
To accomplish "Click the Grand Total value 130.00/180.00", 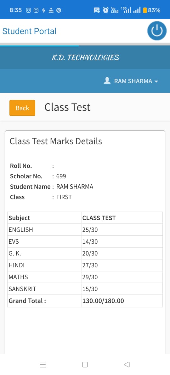I will pyautogui.click(x=103, y=301).
